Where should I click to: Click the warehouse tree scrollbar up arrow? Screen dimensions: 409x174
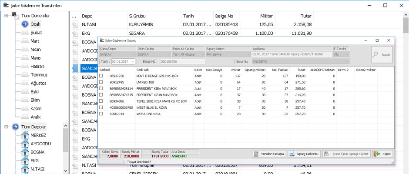click(65, 125)
